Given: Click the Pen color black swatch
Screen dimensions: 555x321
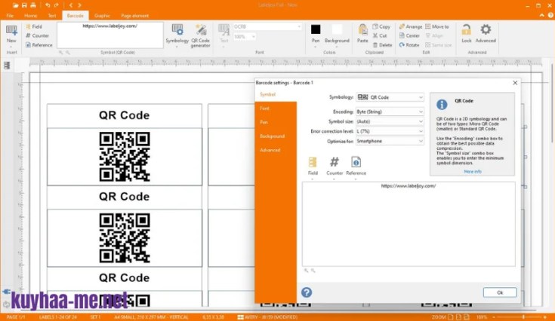Looking at the screenshot, I should coord(316,29).
